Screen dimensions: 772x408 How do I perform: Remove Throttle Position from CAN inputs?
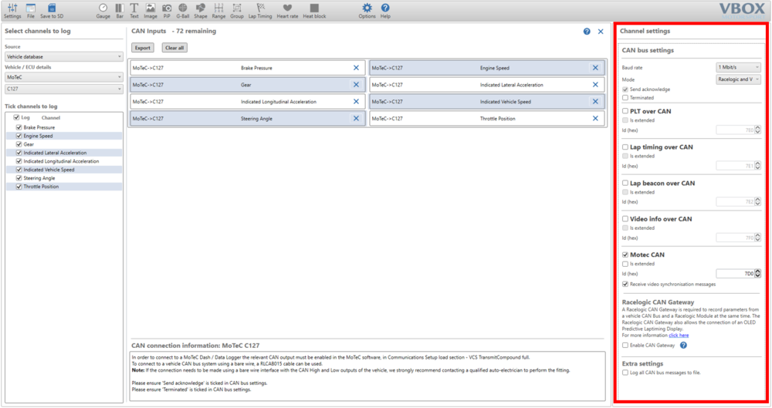[595, 119]
